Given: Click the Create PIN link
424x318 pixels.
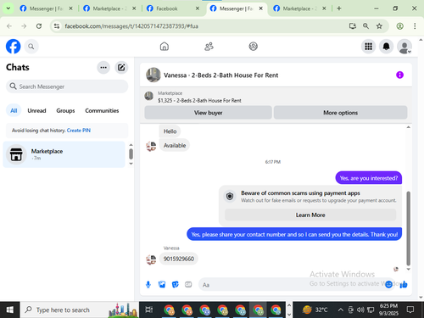Looking at the screenshot, I should (79, 131).
